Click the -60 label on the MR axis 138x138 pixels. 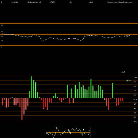135,113
